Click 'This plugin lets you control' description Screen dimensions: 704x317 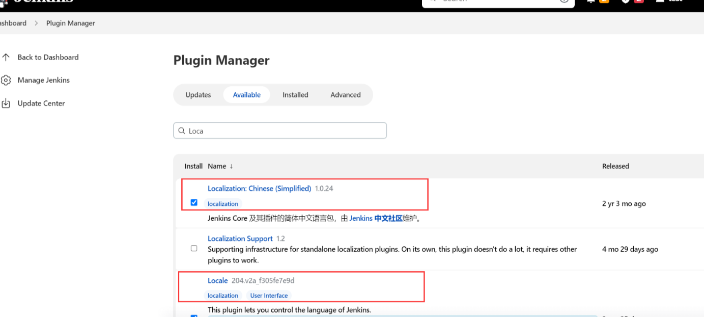289,310
